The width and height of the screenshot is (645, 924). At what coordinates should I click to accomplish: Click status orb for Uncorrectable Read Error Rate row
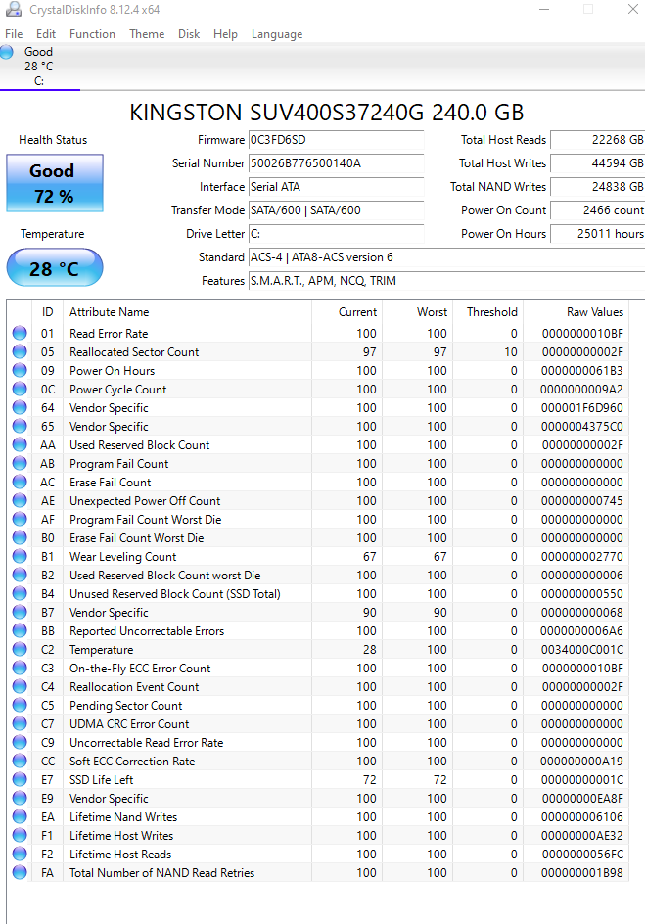20,743
